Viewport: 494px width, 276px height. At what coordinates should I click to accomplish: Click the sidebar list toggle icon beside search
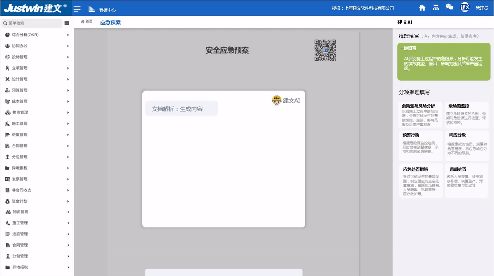pos(67,23)
